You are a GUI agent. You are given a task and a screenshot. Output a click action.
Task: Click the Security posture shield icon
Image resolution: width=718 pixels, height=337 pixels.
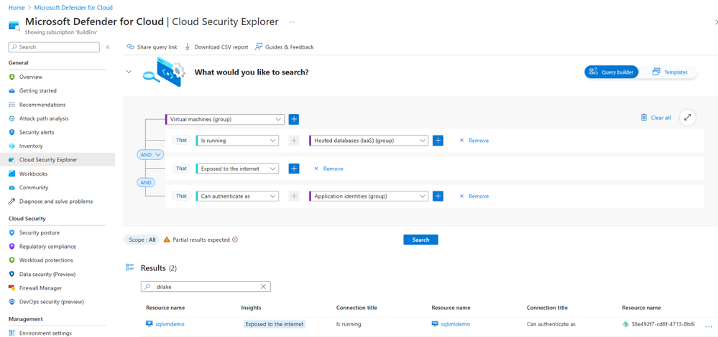tap(12, 233)
